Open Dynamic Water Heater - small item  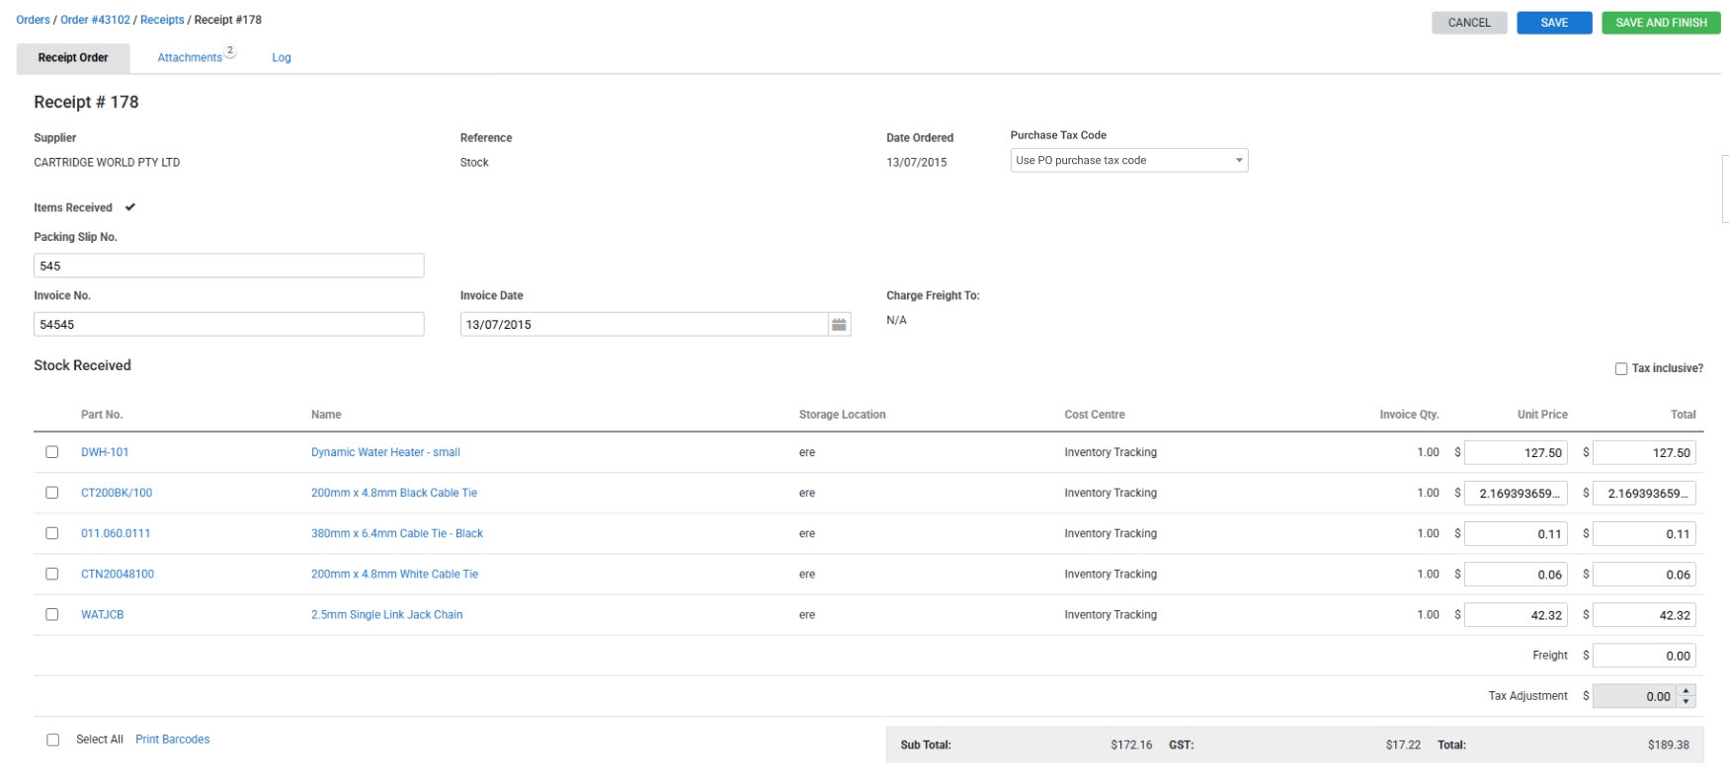coord(385,452)
